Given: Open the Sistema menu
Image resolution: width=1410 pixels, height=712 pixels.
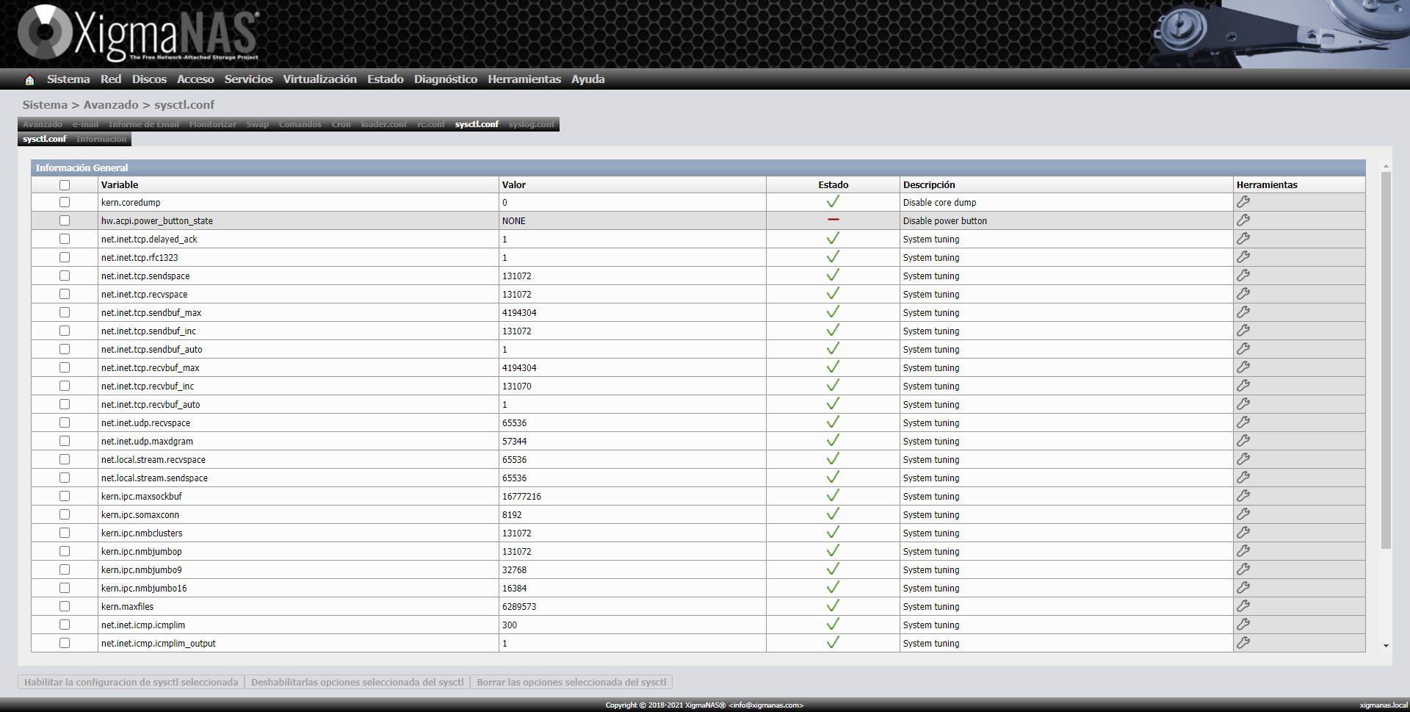Looking at the screenshot, I should 68,79.
